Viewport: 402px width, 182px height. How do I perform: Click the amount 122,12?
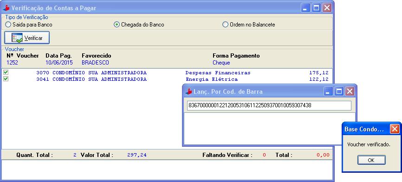[319, 79]
